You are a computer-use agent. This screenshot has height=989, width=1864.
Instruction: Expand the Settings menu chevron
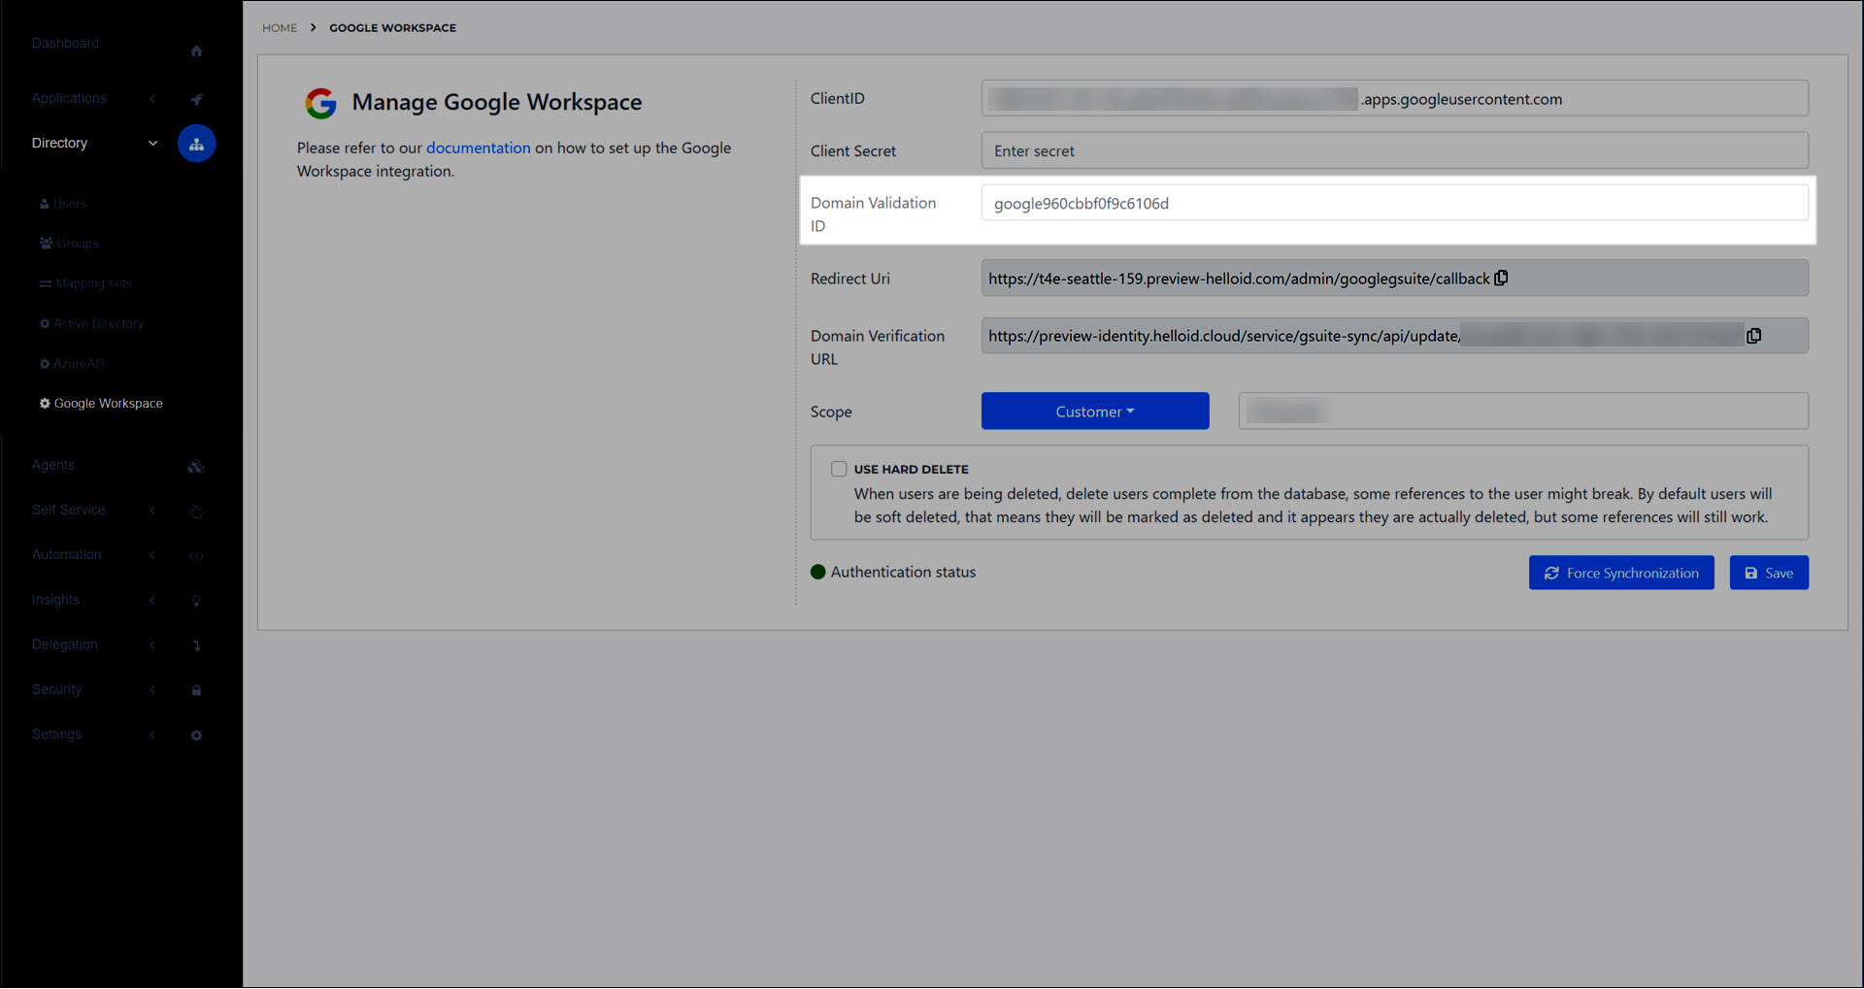coord(152,735)
